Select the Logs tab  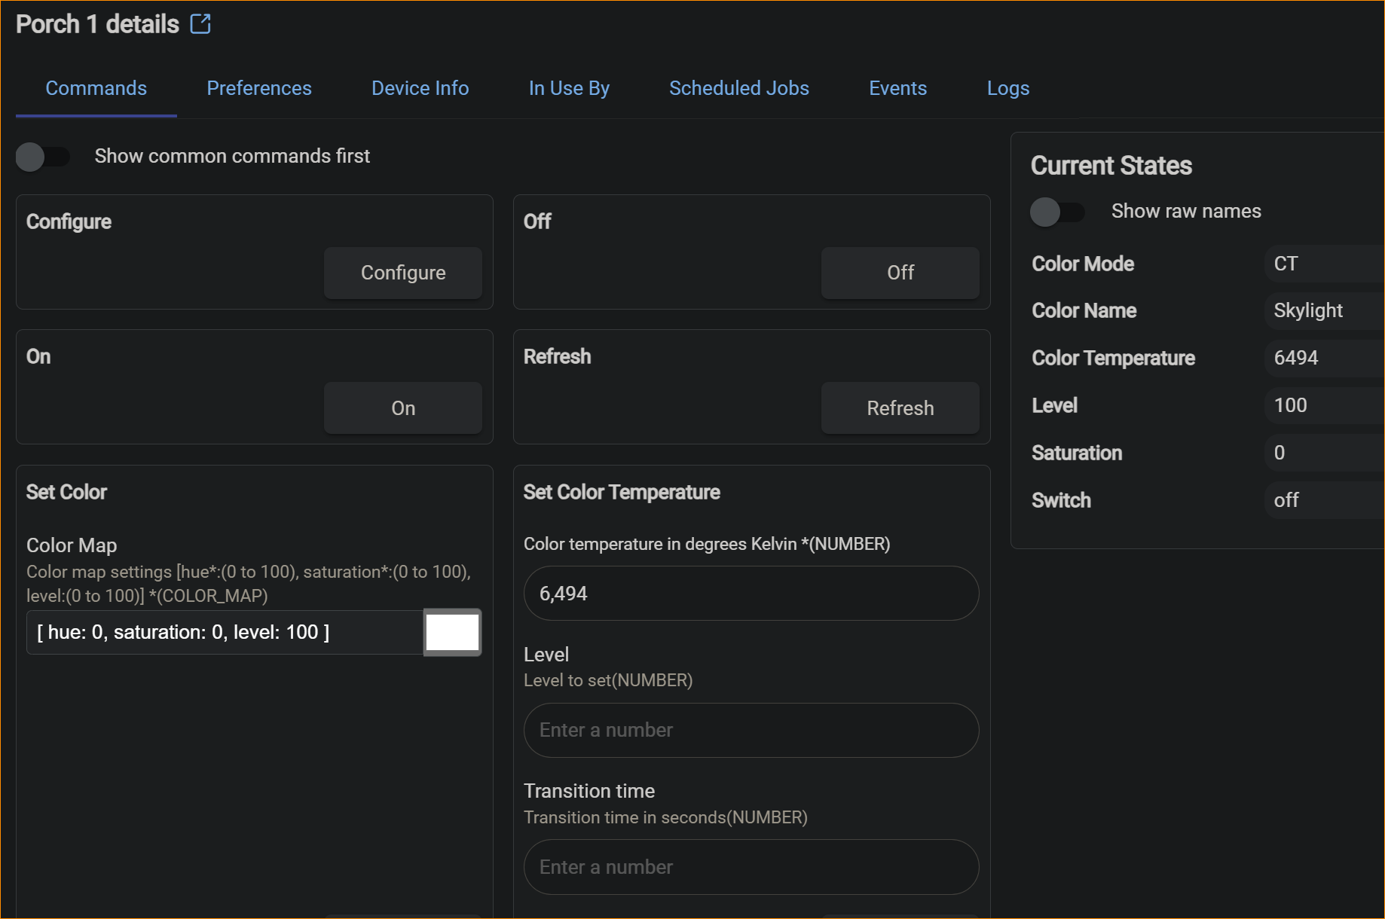click(x=1007, y=88)
